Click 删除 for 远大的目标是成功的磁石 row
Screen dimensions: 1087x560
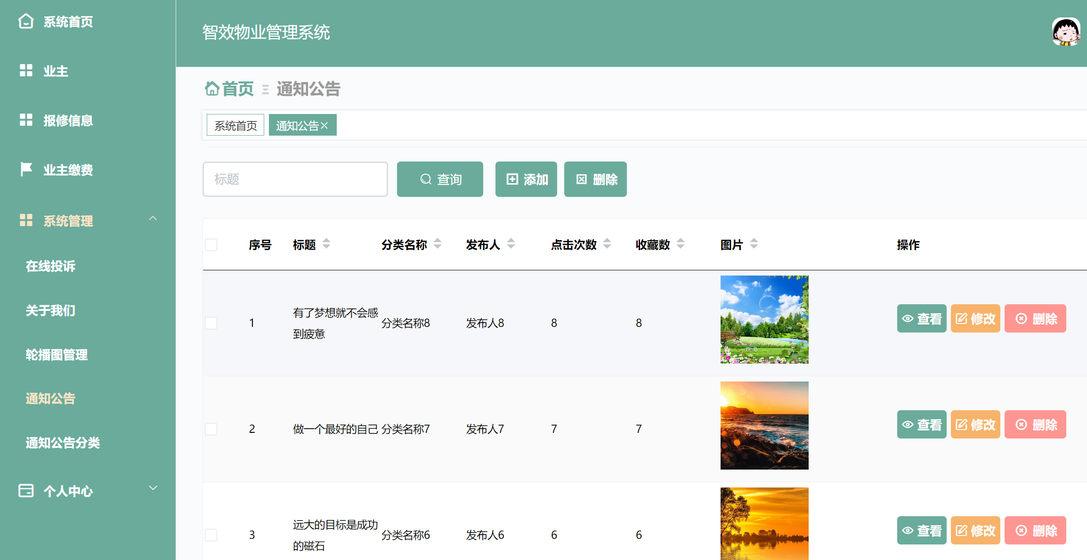pos(1035,530)
